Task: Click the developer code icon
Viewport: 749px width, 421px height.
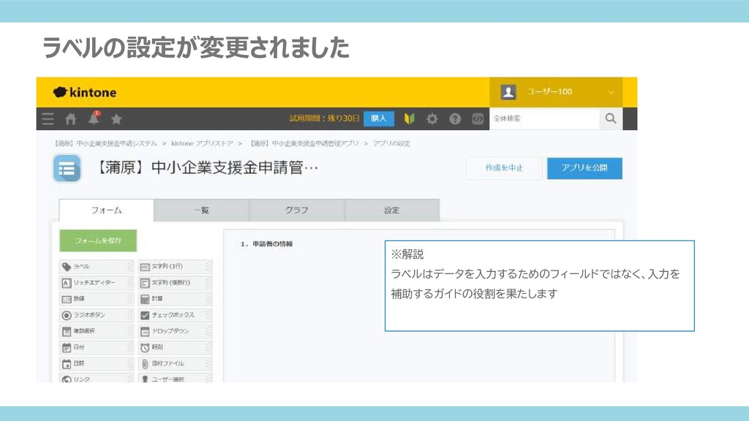Action: tap(478, 119)
